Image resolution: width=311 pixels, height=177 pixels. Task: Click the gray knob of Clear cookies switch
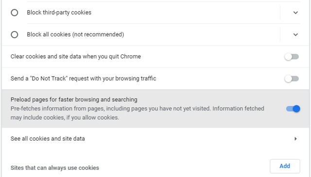click(288, 57)
